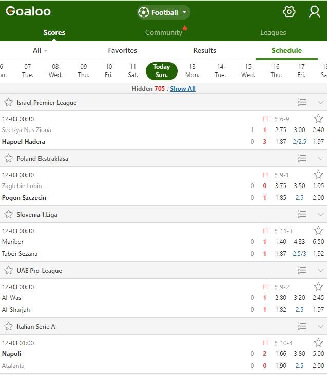Favorite the Slovenia 1.Liga league star
The width and height of the screenshot is (327, 375).
pyautogui.click(x=9, y=214)
